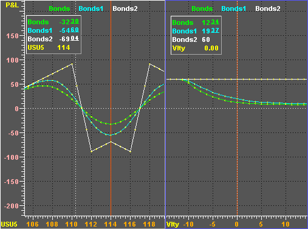Select the Bonds2 -69 value row in left info box
308x229 pixels.
(x=53, y=39)
